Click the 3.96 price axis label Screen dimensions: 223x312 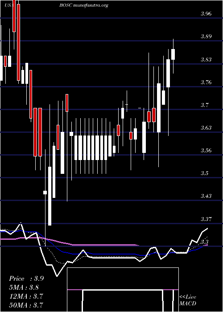point(206,14)
